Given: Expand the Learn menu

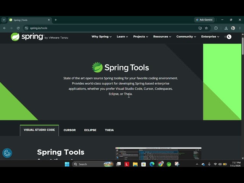Looking at the screenshot, I should (x=122, y=37).
